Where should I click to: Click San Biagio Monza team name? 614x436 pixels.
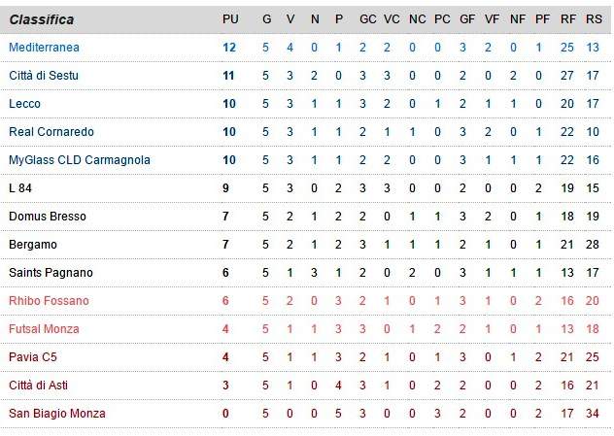click(x=57, y=414)
